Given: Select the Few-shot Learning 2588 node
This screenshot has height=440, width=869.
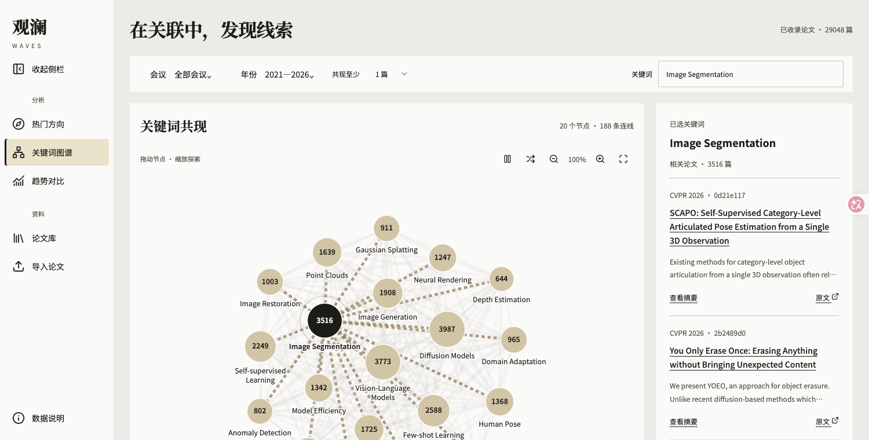Looking at the screenshot, I should (433, 410).
